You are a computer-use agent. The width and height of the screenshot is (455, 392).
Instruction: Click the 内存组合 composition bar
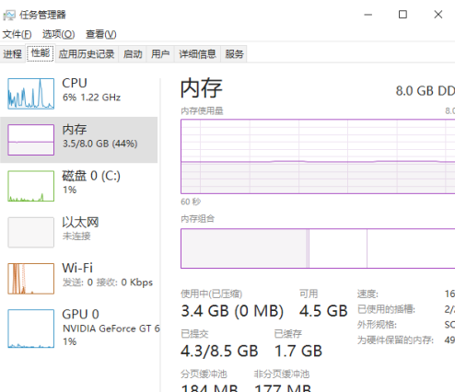click(x=318, y=248)
